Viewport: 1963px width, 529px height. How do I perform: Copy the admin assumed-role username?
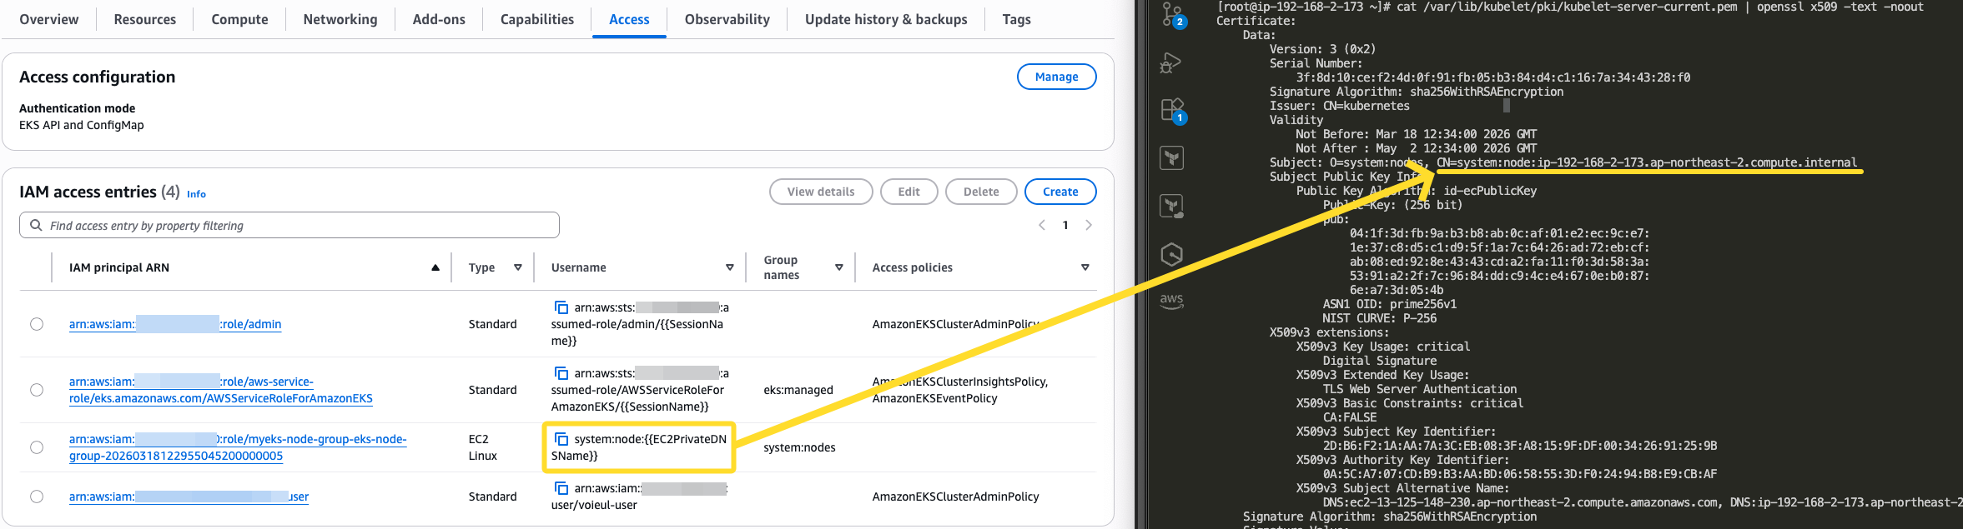click(x=561, y=307)
